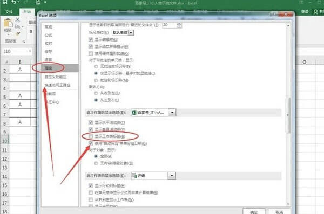Select the 高级 (Advanced) category
Screen dimensions: 324x214
tap(60, 68)
